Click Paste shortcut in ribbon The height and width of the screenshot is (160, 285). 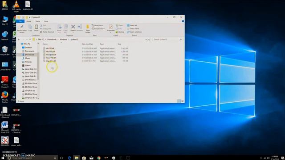click(47, 32)
